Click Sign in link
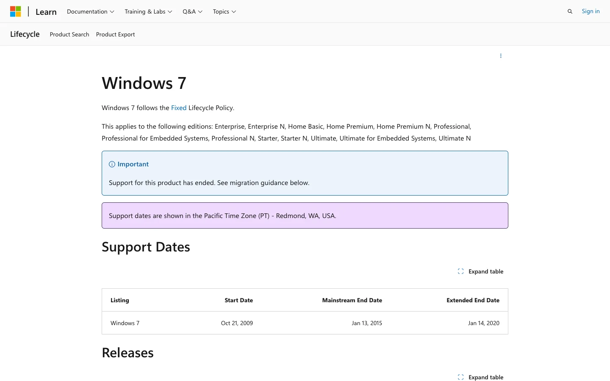Image resolution: width=610 pixels, height=381 pixels. [x=591, y=11]
